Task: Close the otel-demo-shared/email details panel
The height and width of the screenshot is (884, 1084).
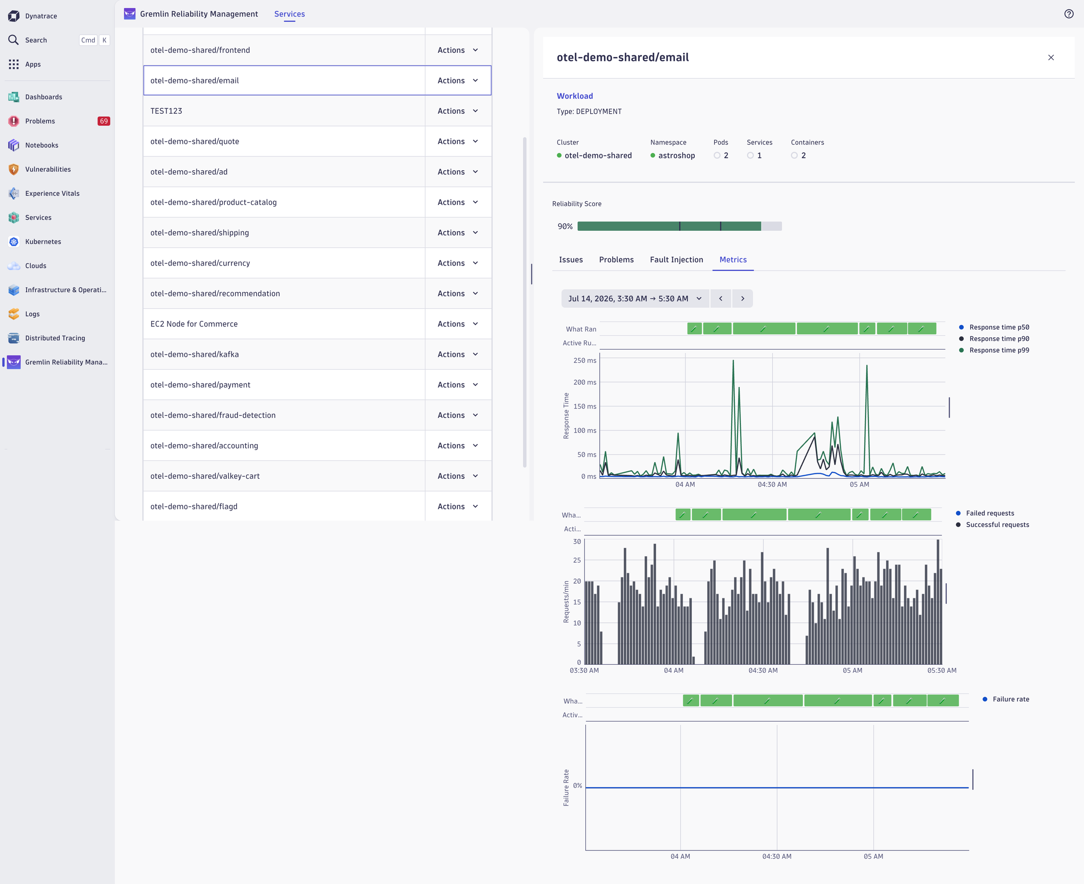Action: (1051, 58)
